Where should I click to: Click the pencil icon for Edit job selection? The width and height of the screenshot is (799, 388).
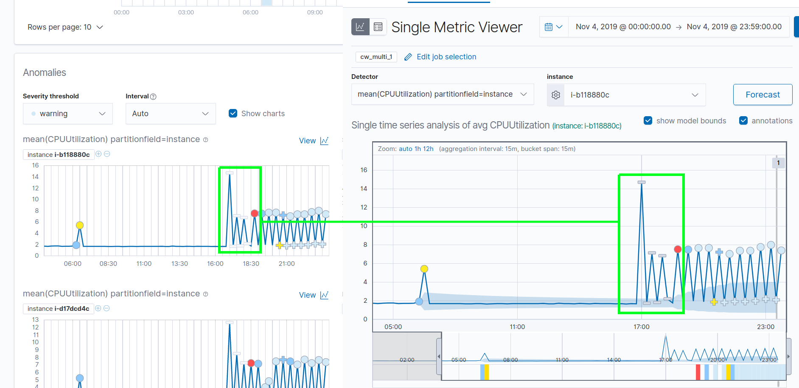[x=408, y=56]
